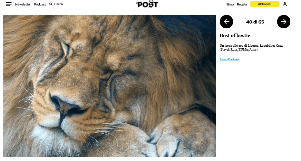Image resolution: width=301 pixels, height=161 pixels.
Task: Click the il Post logo
Action: [147, 4]
